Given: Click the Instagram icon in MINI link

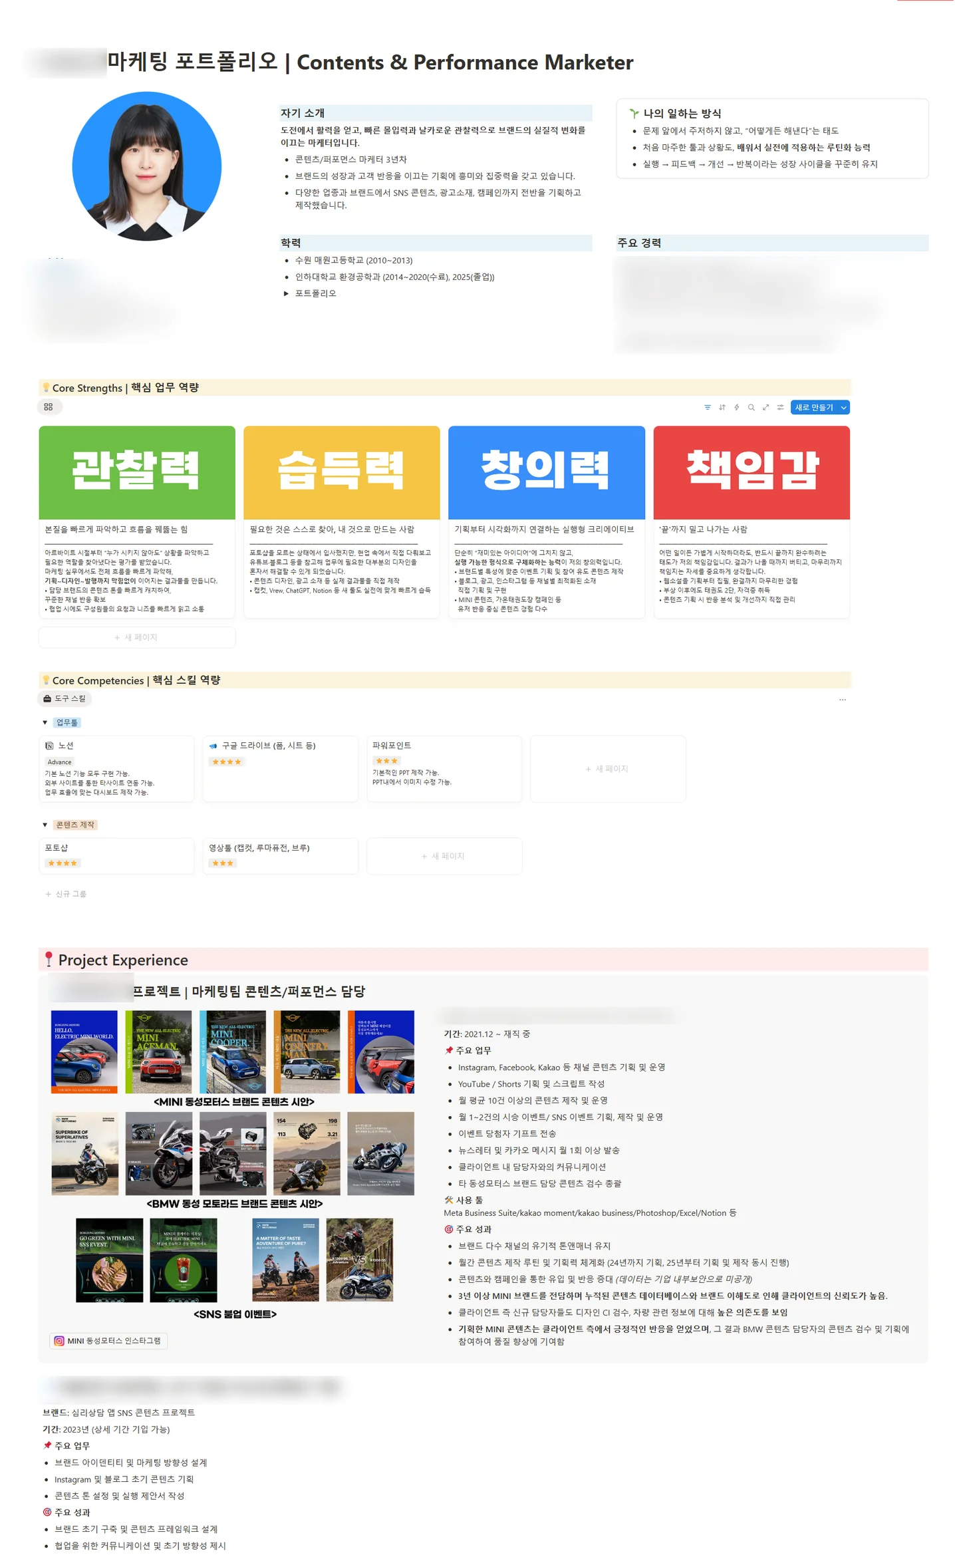Looking at the screenshot, I should pyautogui.click(x=59, y=1341).
